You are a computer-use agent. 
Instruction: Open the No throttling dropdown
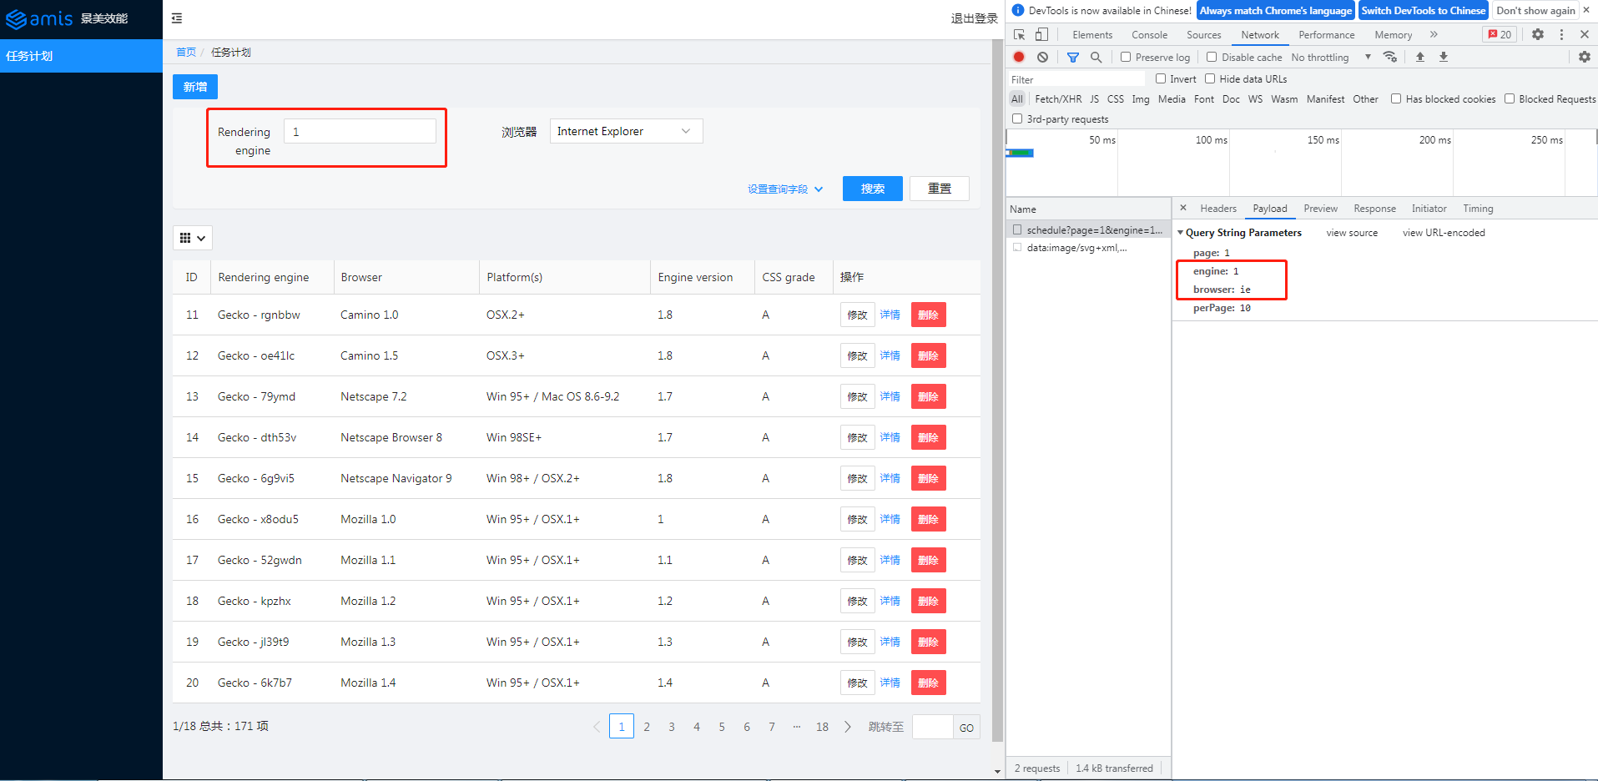point(1331,57)
